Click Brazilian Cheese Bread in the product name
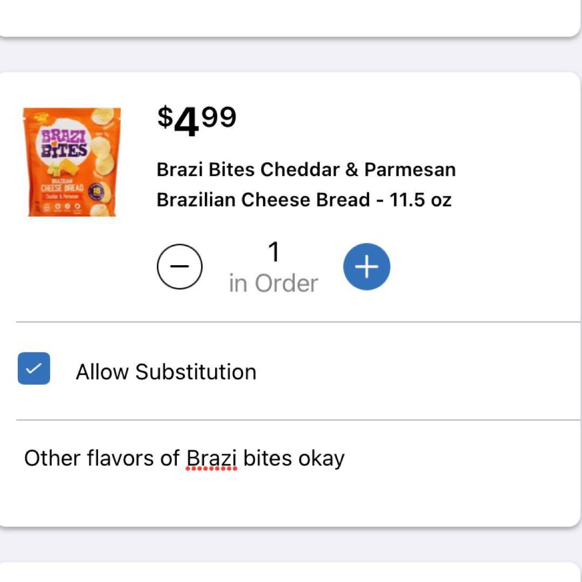Image resolution: width=582 pixels, height=582 pixels. pyautogui.click(x=263, y=200)
